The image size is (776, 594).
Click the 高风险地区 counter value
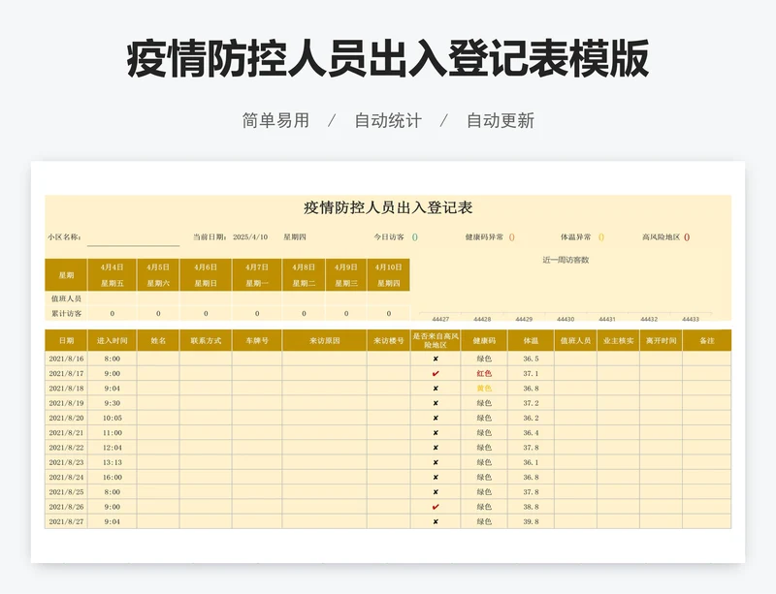tap(687, 236)
